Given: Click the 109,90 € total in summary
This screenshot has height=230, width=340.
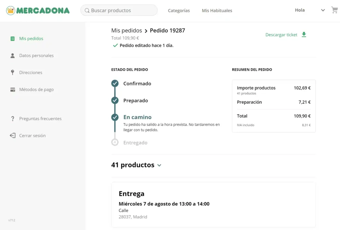Looking at the screenshot, I should click(302, 116).
